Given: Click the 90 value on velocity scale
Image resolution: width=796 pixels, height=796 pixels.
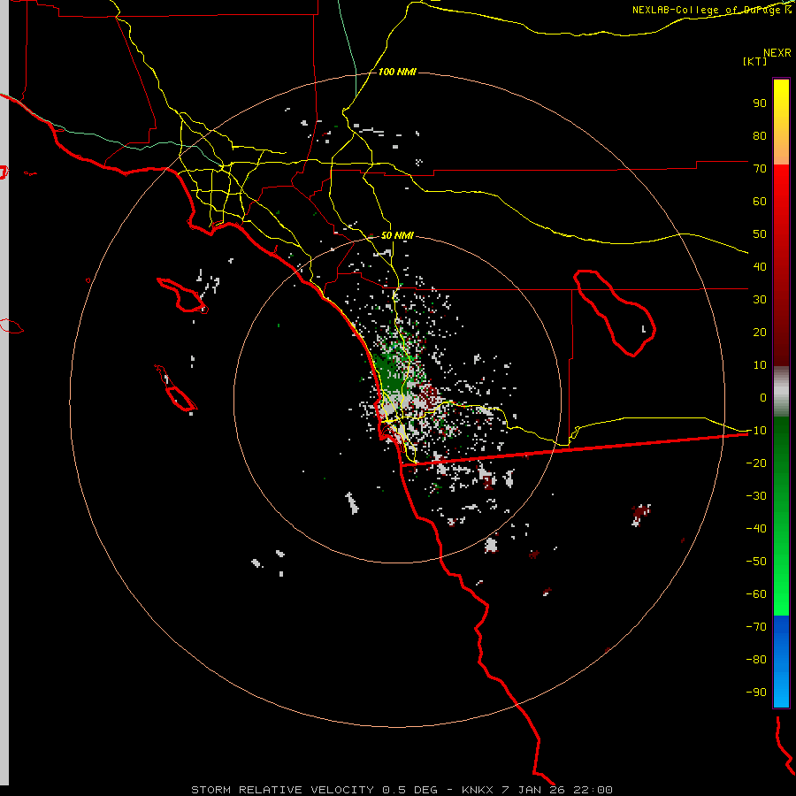Looking at the screenshot, I should pyautogui.click(x=760, y=103).
